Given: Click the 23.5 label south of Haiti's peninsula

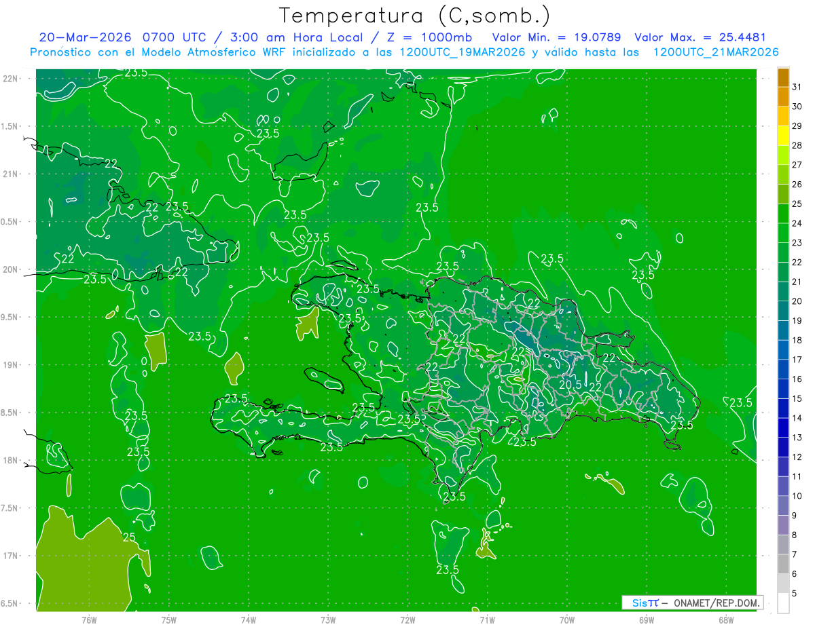Looking at the screenshot, I should [331, 447].
